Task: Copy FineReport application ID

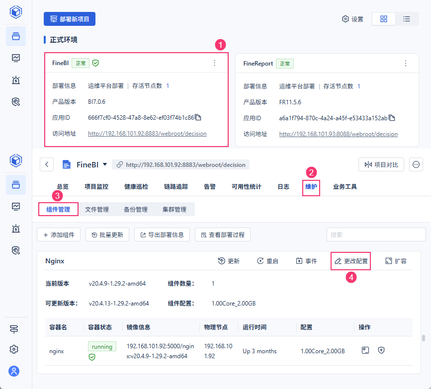Action: tap(392, 118)
